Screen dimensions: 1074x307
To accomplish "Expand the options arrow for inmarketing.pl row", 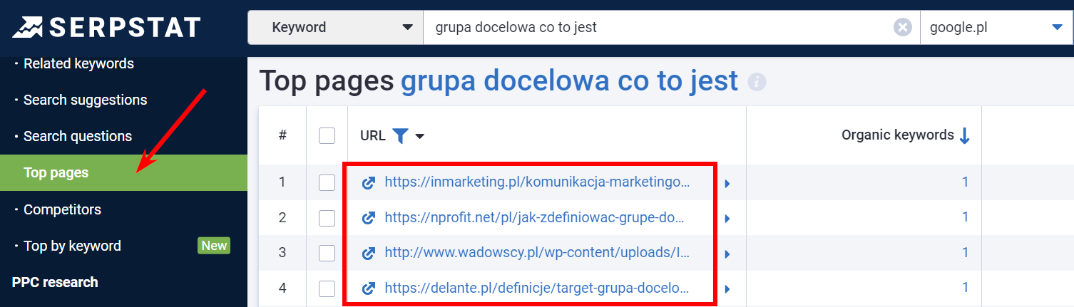I will [727, 184].
